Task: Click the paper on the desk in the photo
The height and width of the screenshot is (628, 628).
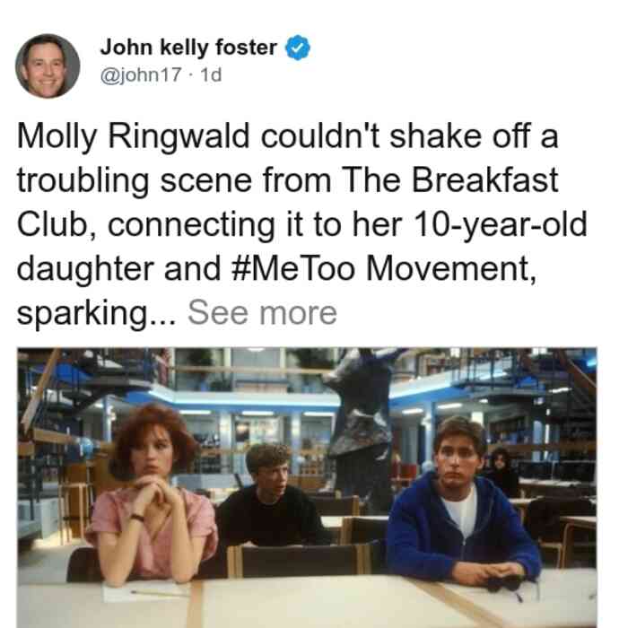Action: [145, 592]
